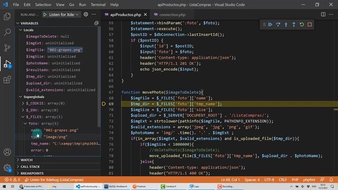The height and width of the screenshot is (190, 338).
Task: Open debug panel more actions ellipsis
Action: point(94,14)
